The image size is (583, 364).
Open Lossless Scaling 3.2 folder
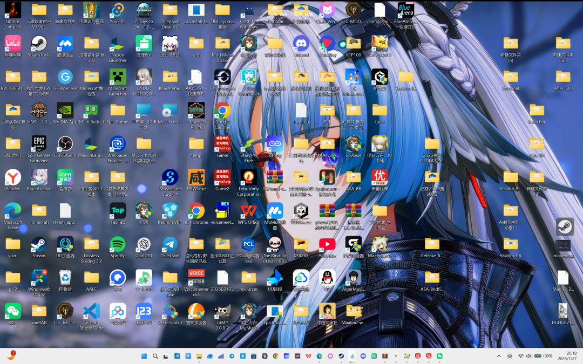(91, 249)
